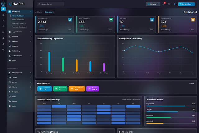The image size is (199, 133).
Task: Click the Doctors card blue icon
Action: [152, 20]
